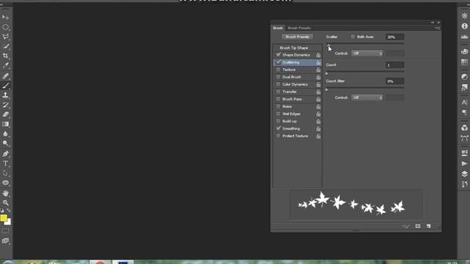470x264 pixels.
Task: Check the Both Axes checkbox
Action: coord(352,37)
